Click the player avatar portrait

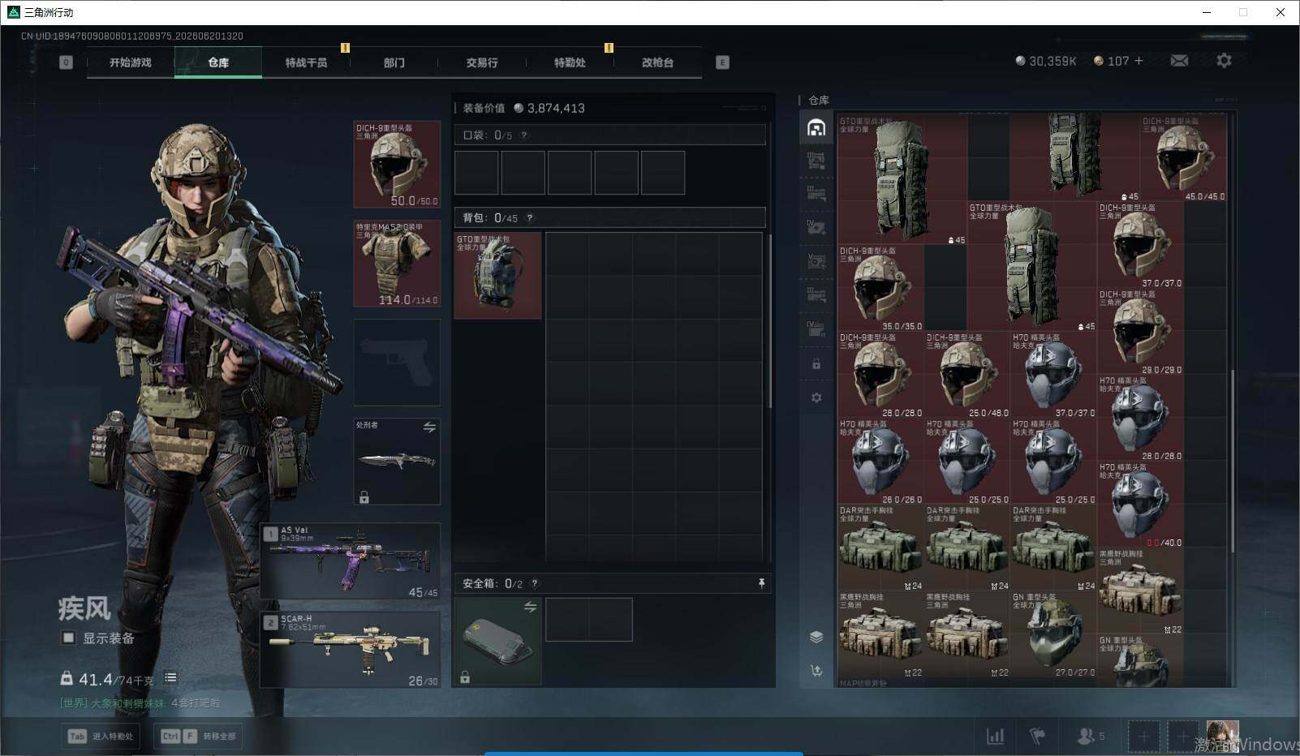(x=1222, y=736)
